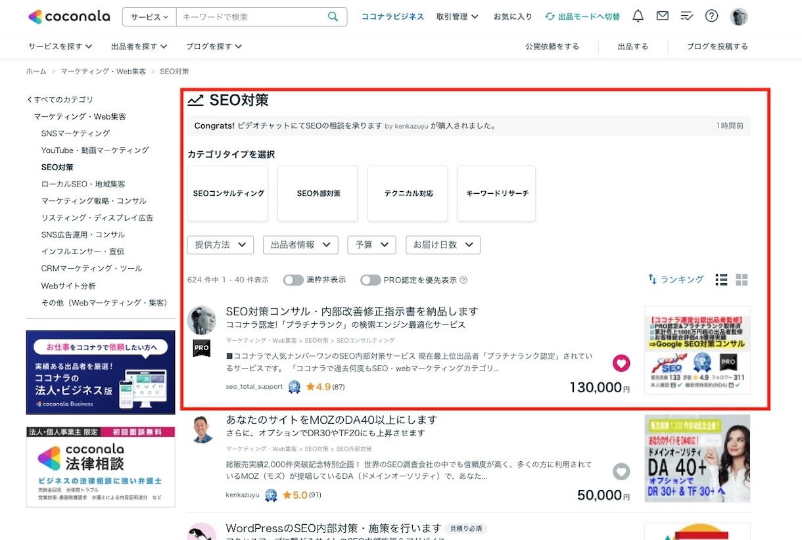Toggle 満枠非表示 switch
The image size is (802, 540).
(x=293, y=280)
